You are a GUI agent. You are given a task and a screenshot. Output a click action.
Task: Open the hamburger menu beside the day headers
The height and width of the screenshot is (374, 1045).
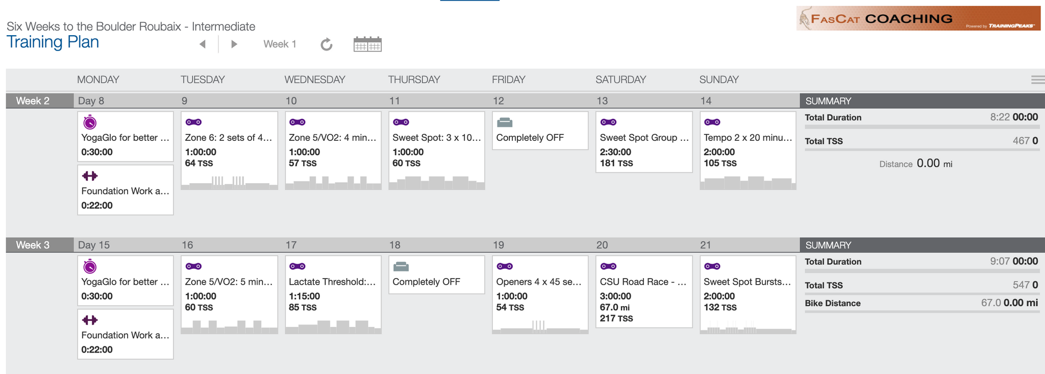click(x=1038, y=80)
